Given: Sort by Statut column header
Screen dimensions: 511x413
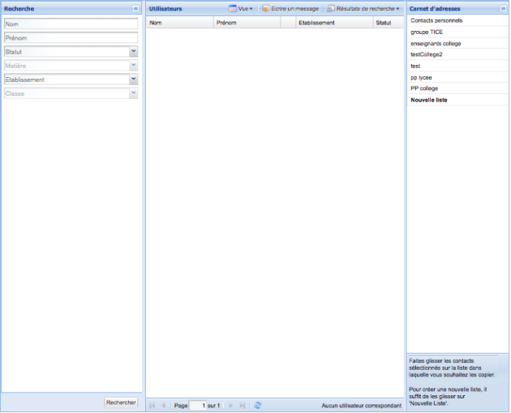Looking at the screenshot, I should click(x=389, y=23).
